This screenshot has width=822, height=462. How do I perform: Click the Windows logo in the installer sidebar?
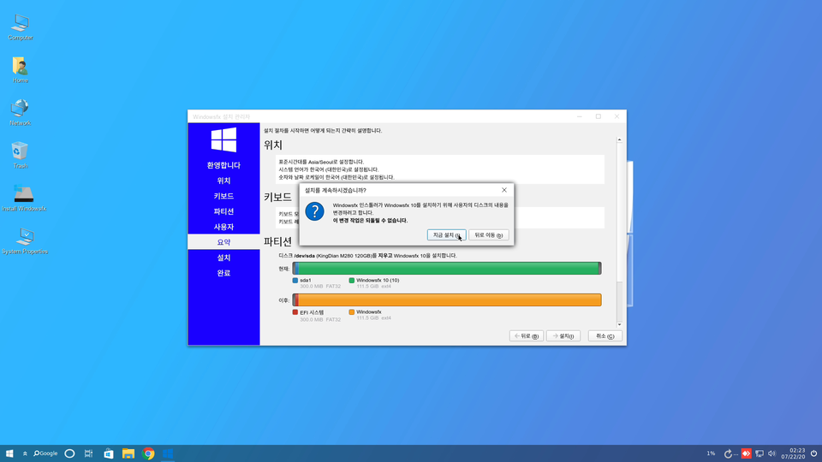click(x=223, y=139)
